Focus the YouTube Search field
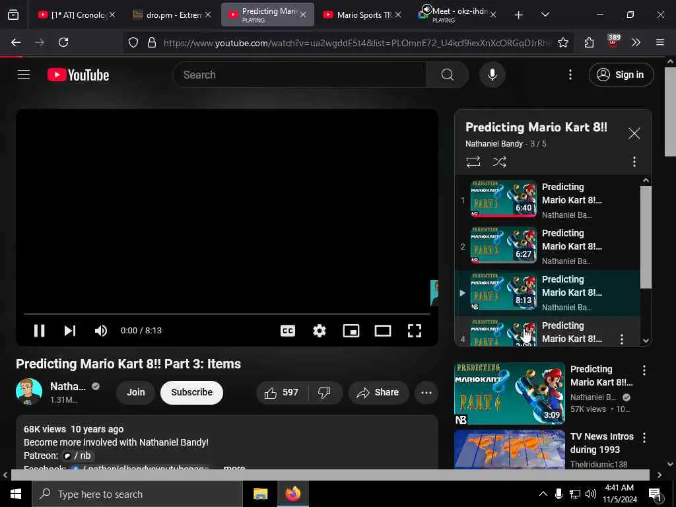676x507 pixels. pyautogui.click(x=299, y=75)
